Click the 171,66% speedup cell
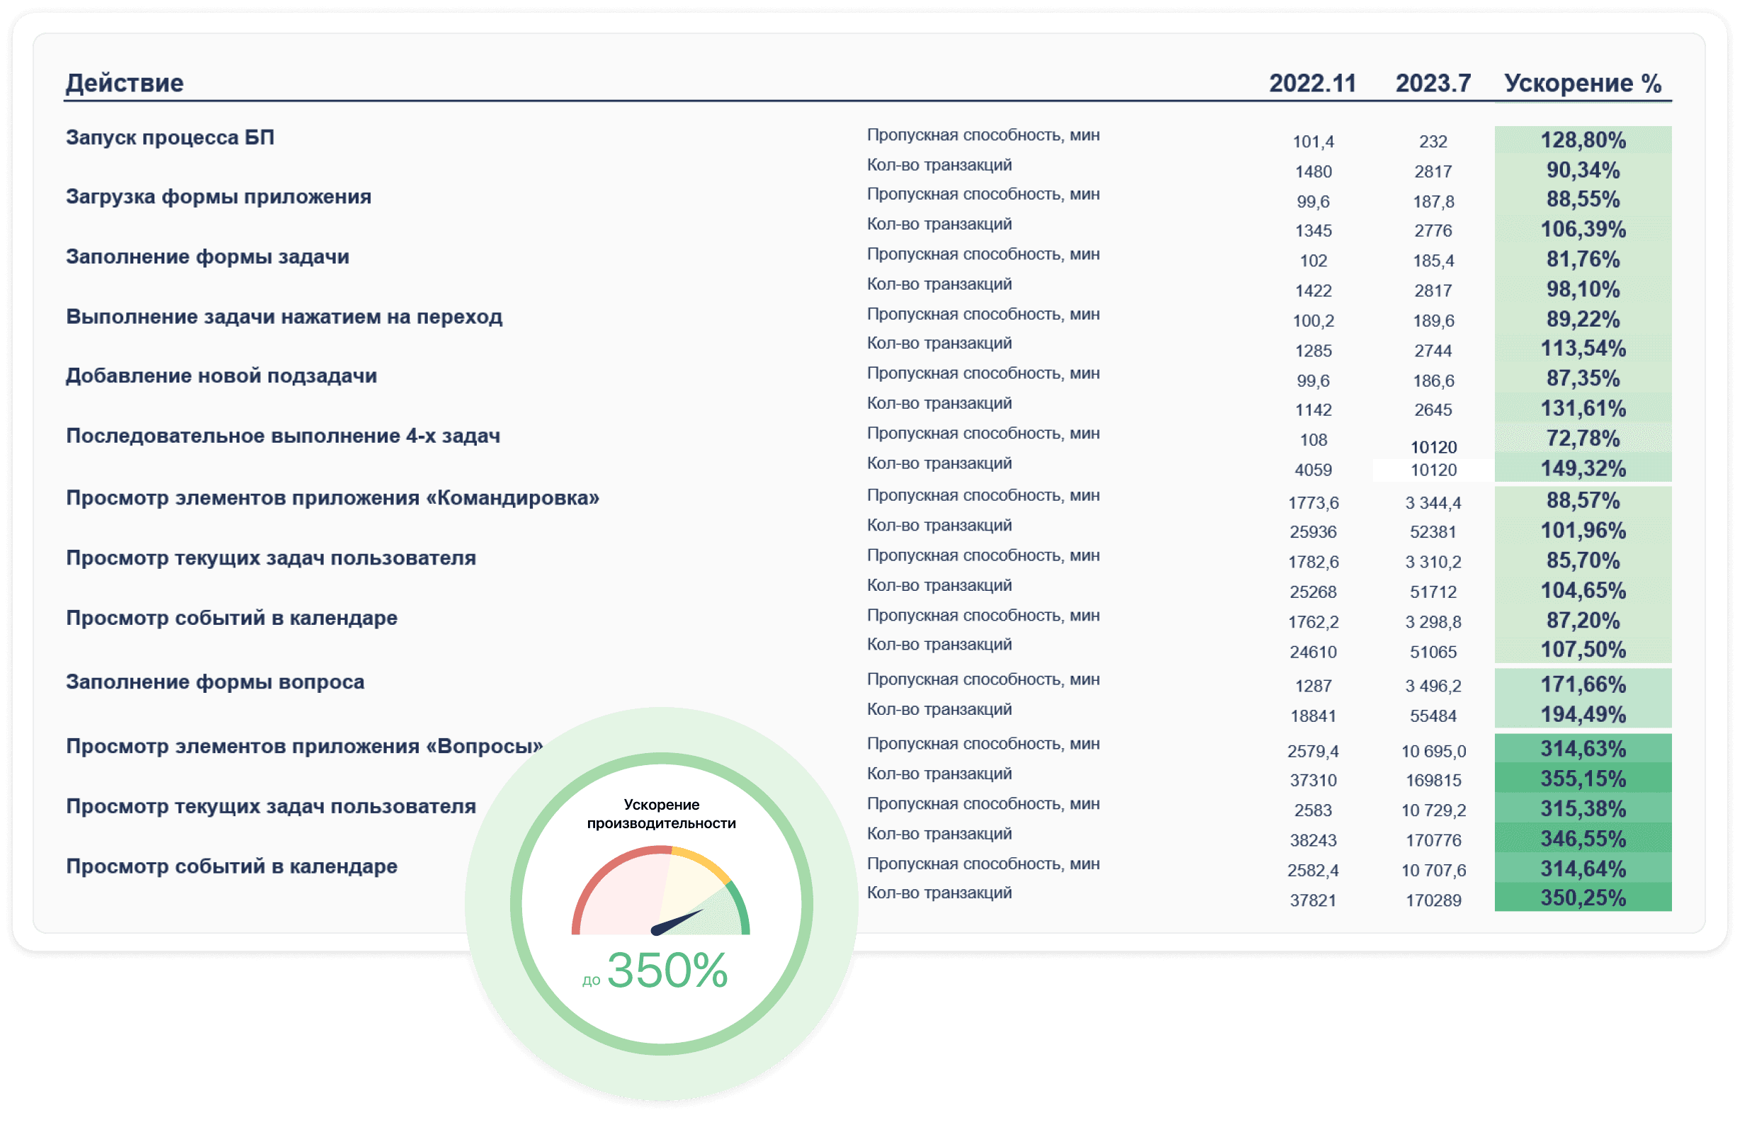Image resolution: width=1740 pixels, height=1142 pixels. (1583, 685)
